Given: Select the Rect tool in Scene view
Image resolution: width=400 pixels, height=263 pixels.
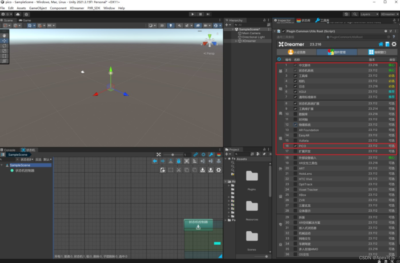Looking at the screenshot, I should coord(4,56).
